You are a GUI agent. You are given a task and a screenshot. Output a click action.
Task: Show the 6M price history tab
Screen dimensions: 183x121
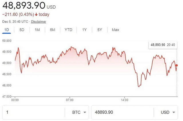point(52,30)
